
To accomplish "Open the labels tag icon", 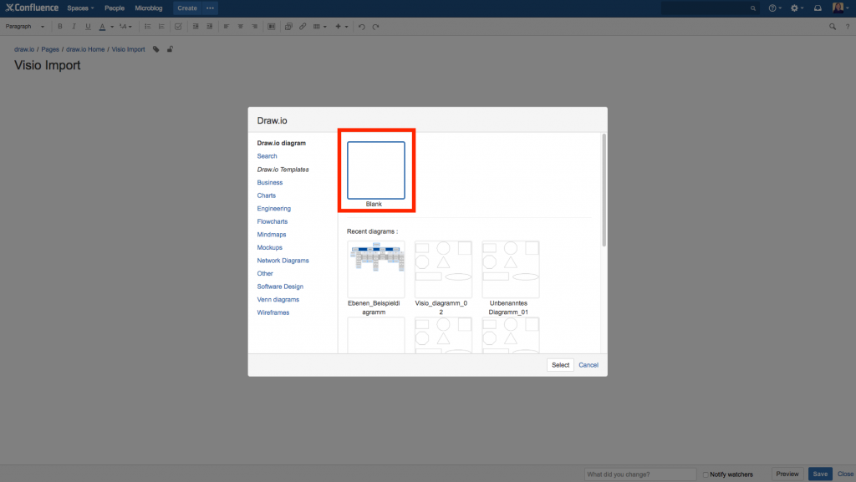I will point(156,49).
